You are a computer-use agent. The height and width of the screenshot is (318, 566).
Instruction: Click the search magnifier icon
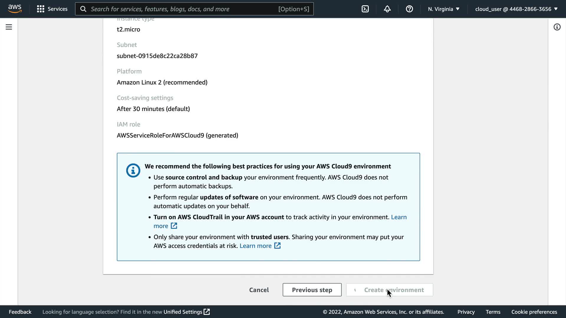pos(83,9)
